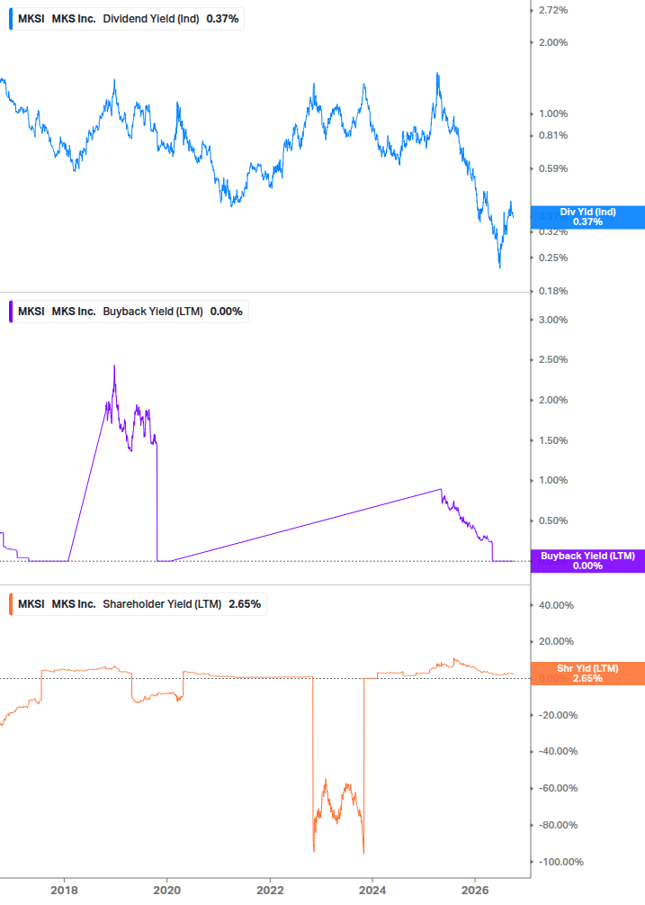
Task: Click the 2024 label on the time axis
Action: pos(372,891)
